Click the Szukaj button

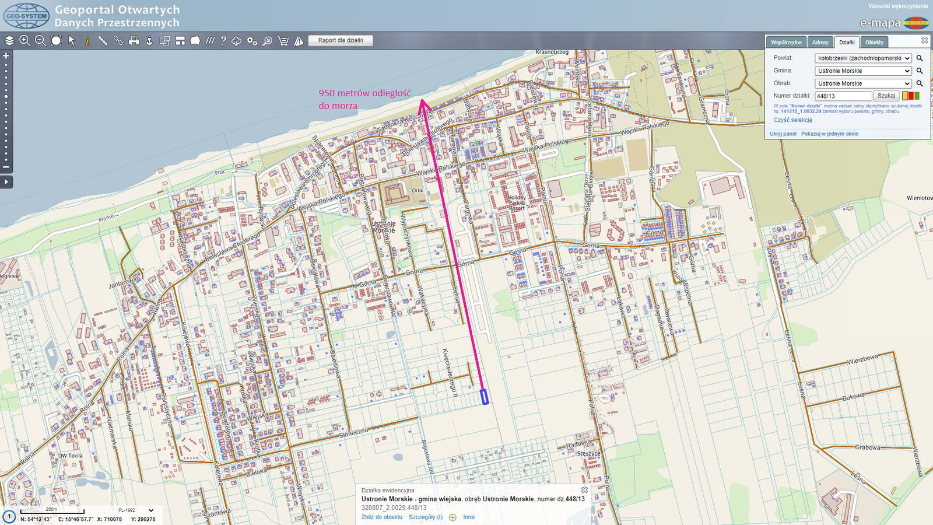(x=886, y=96)
